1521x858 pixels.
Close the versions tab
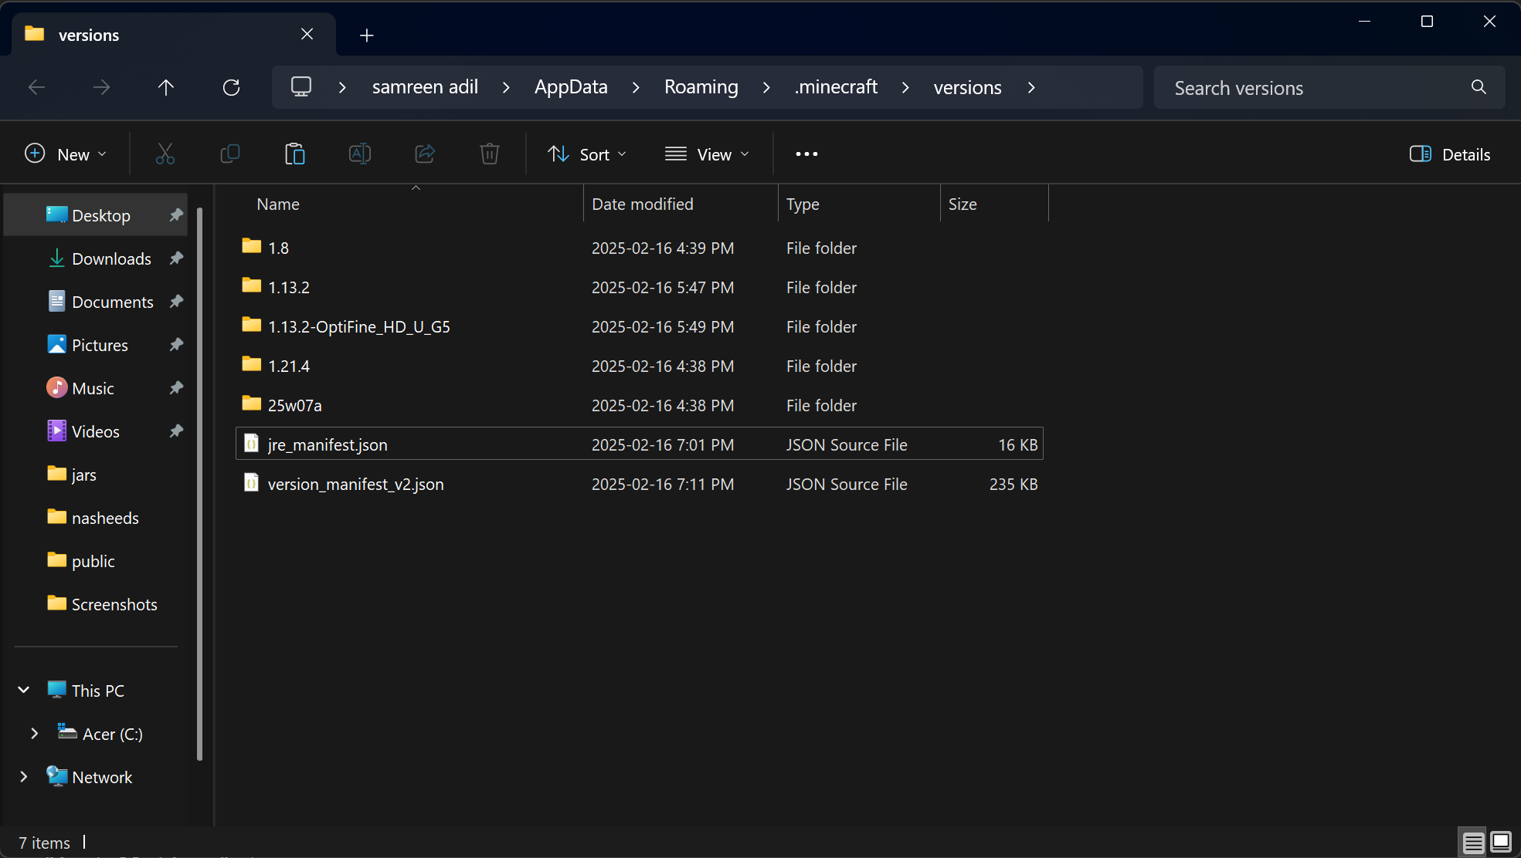[x=307, y=35]
